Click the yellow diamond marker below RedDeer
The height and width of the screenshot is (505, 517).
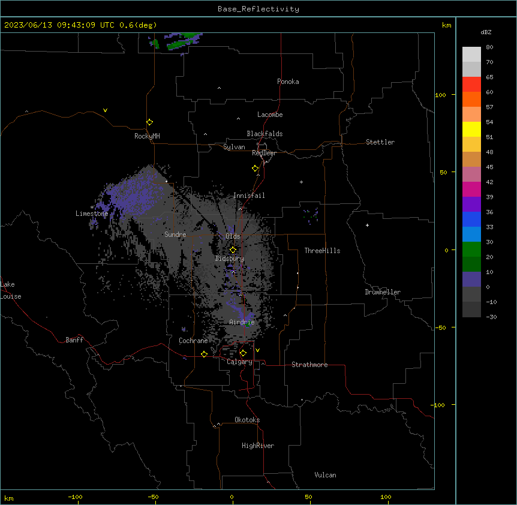tap(255, 169)
